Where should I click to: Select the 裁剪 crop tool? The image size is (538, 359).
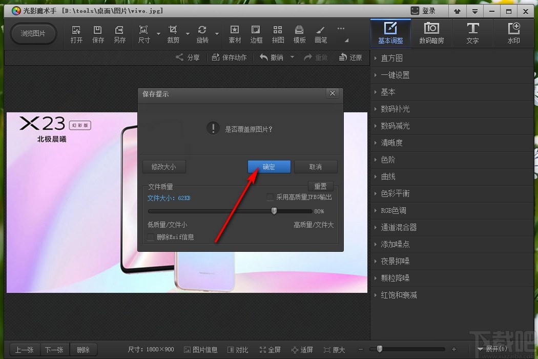[173, 34]
